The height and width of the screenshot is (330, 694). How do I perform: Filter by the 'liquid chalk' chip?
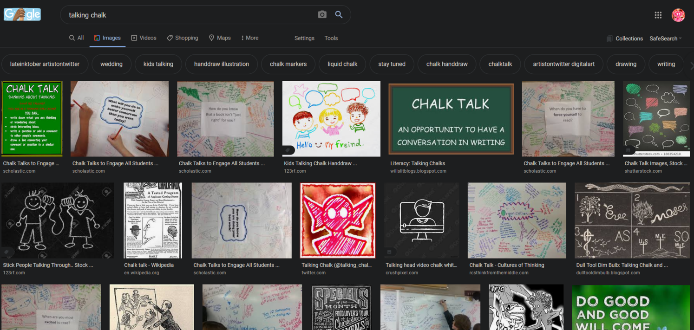click(x=342, y=64)
